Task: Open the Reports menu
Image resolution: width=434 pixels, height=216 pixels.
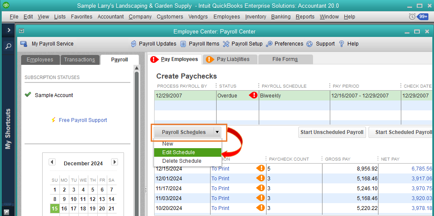Action: pos(305,17)
